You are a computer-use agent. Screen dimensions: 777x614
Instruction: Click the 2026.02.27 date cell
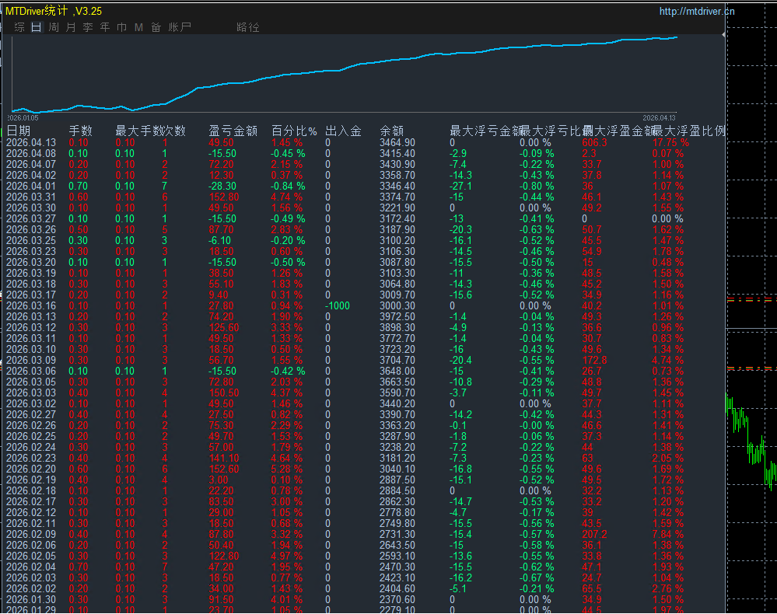coord(31,414)
